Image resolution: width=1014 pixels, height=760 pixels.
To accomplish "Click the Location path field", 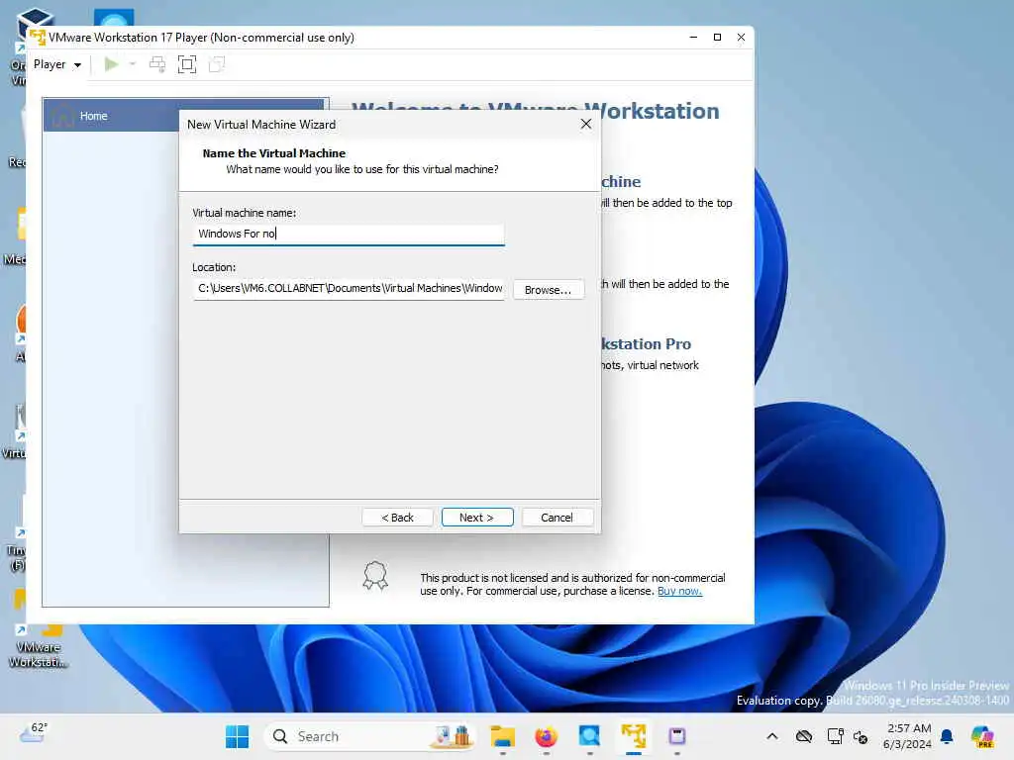I will [348, 288].
